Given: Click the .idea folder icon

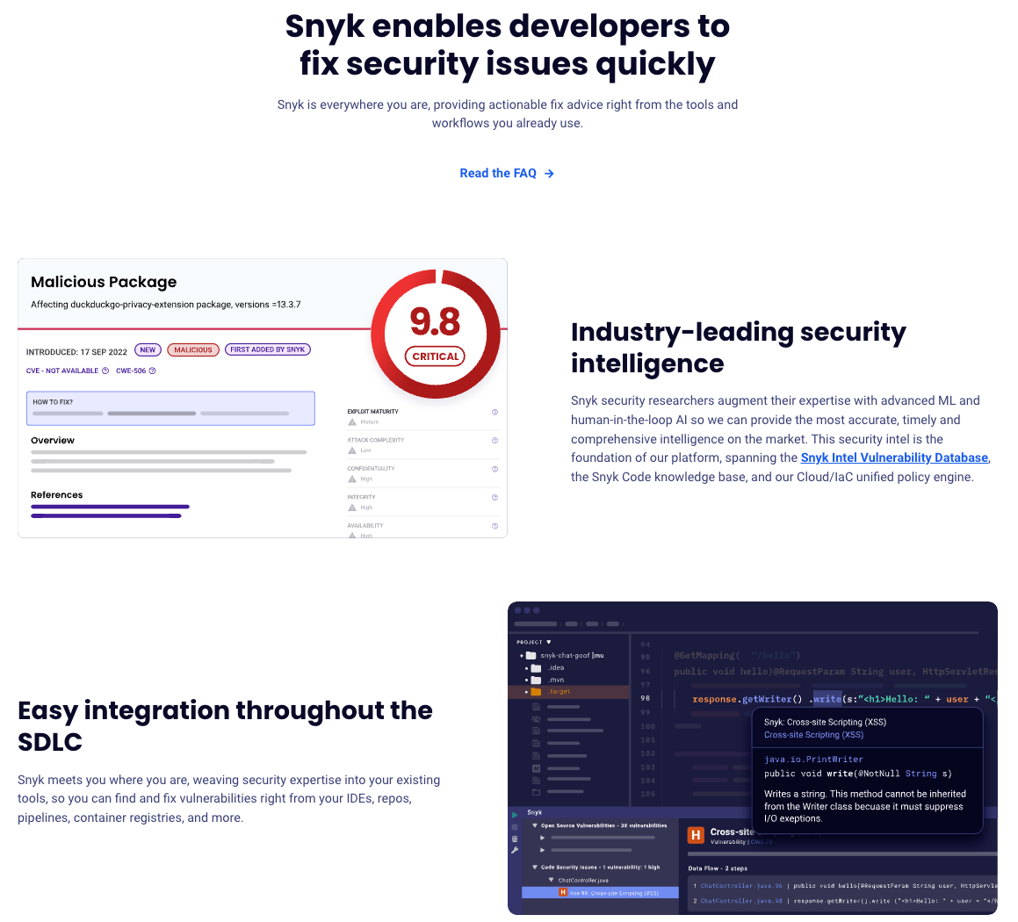Looking at the screenshot, I should point(537,667).
